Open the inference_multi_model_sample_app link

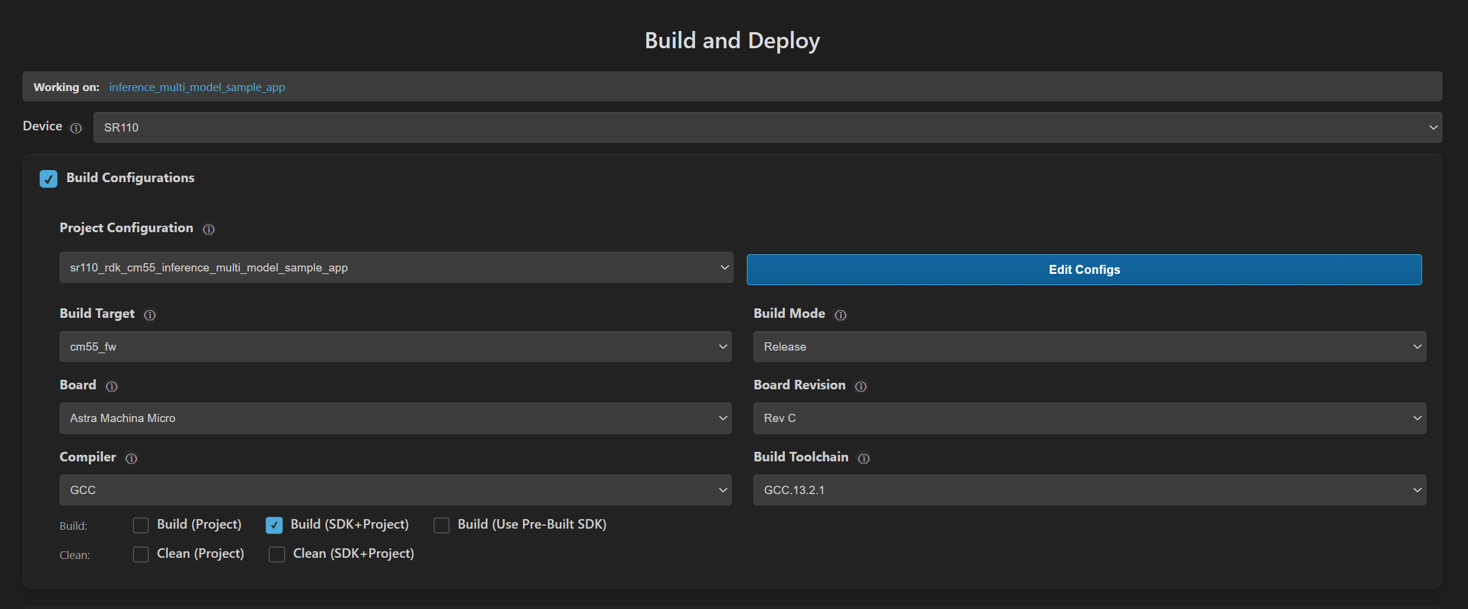[197, 87]
